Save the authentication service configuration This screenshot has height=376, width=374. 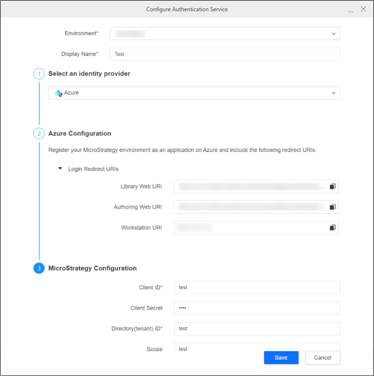281,358
